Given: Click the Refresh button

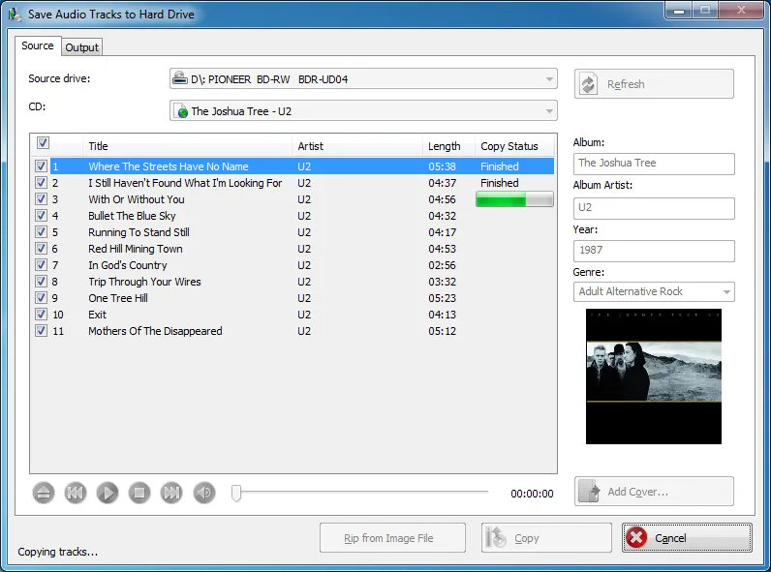Looking at the screenshot, I should point(654,84).
